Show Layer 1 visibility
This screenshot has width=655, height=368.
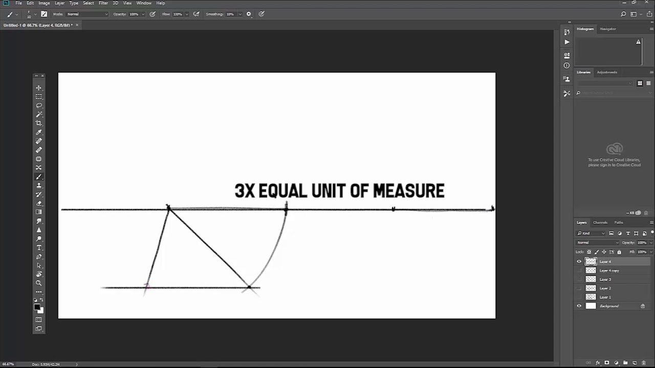point(579,297)
